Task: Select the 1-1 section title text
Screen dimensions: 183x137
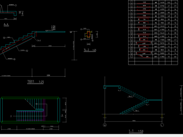Action: pyautogui.click(x=131, y=131)
